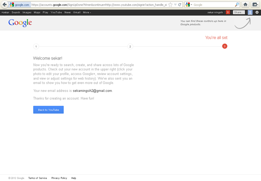
Task: Open the Help link in footer
Action: click(x=74, y=178)
